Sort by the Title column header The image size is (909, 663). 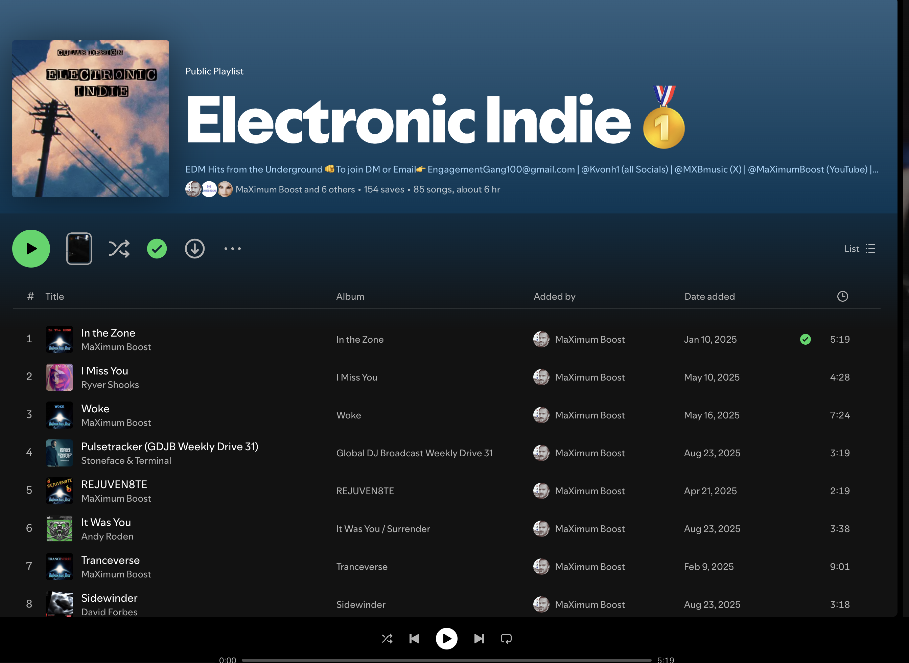point(54,297)
